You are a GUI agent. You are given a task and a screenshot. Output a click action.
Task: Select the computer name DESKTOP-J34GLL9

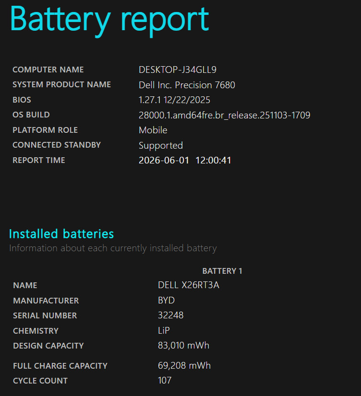click(178, 70)
